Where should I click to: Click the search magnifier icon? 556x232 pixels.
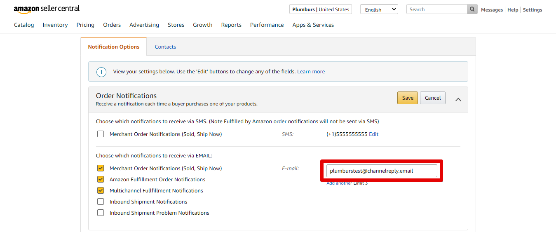472,9
